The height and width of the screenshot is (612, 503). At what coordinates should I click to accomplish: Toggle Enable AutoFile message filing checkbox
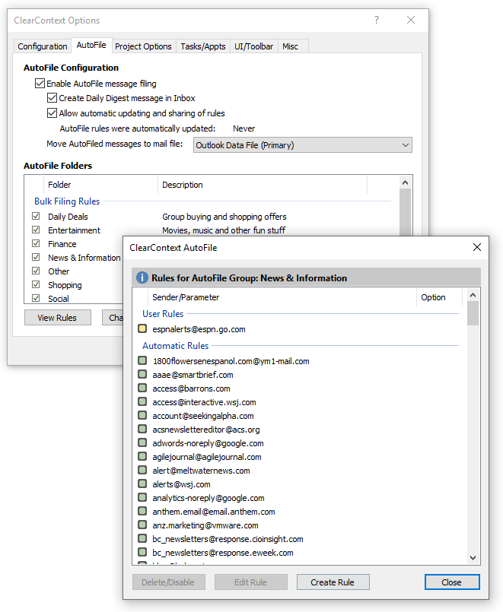pos(40,83)
